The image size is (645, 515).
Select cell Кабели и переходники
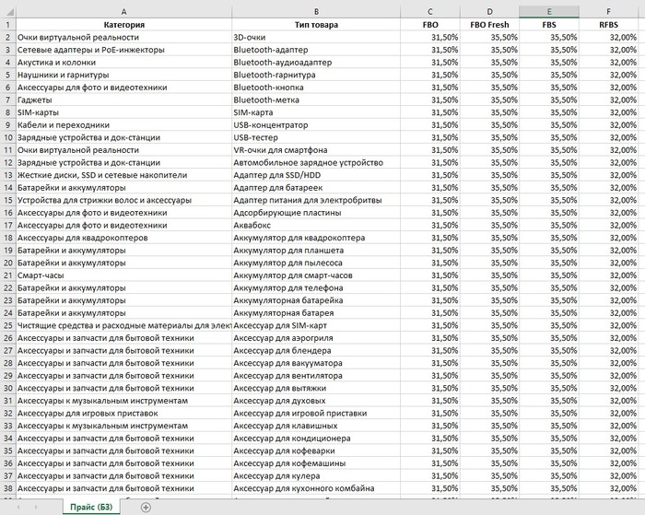pyautogui.click(x=123, y=125)
